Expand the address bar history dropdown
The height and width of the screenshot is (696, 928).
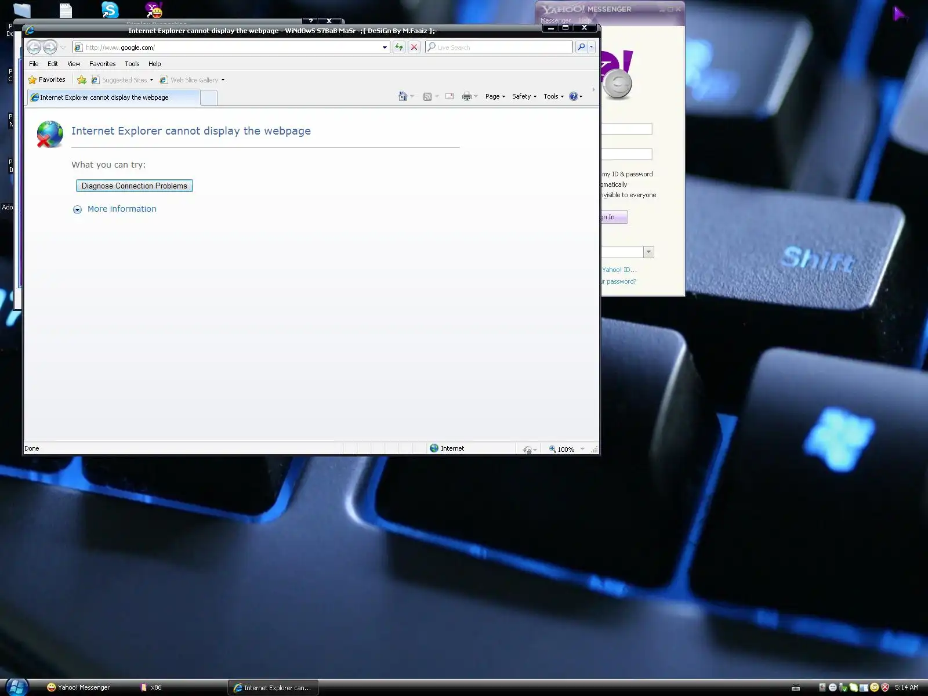tap(385, 48)
